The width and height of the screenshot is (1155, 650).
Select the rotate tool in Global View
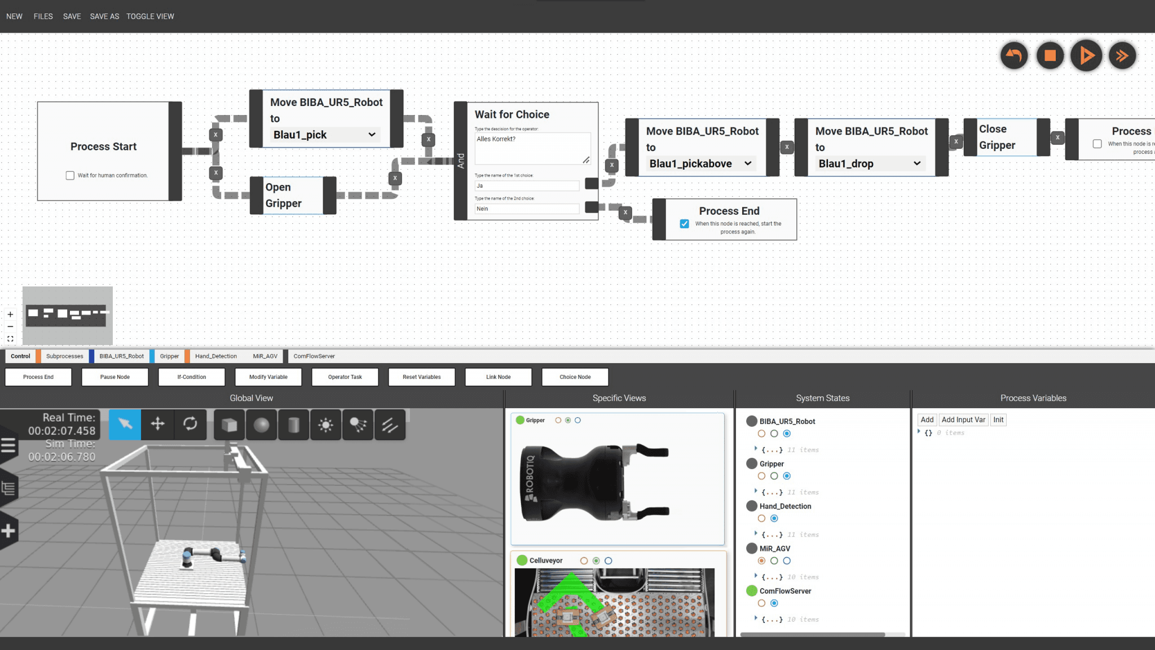(191, 425)
